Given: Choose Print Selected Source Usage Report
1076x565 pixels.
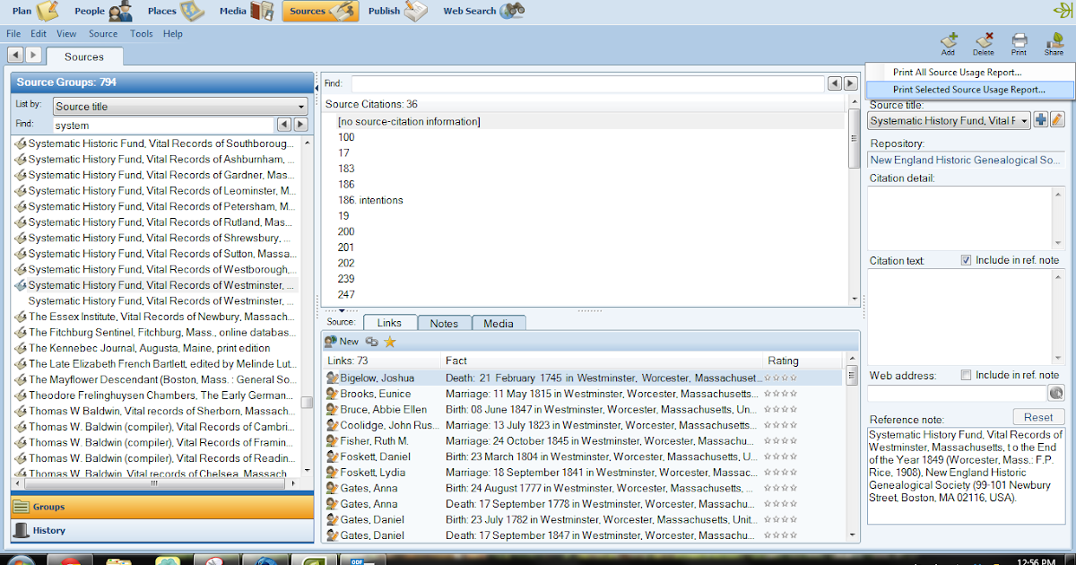Looking at the screenshot, I should [969, 90].
